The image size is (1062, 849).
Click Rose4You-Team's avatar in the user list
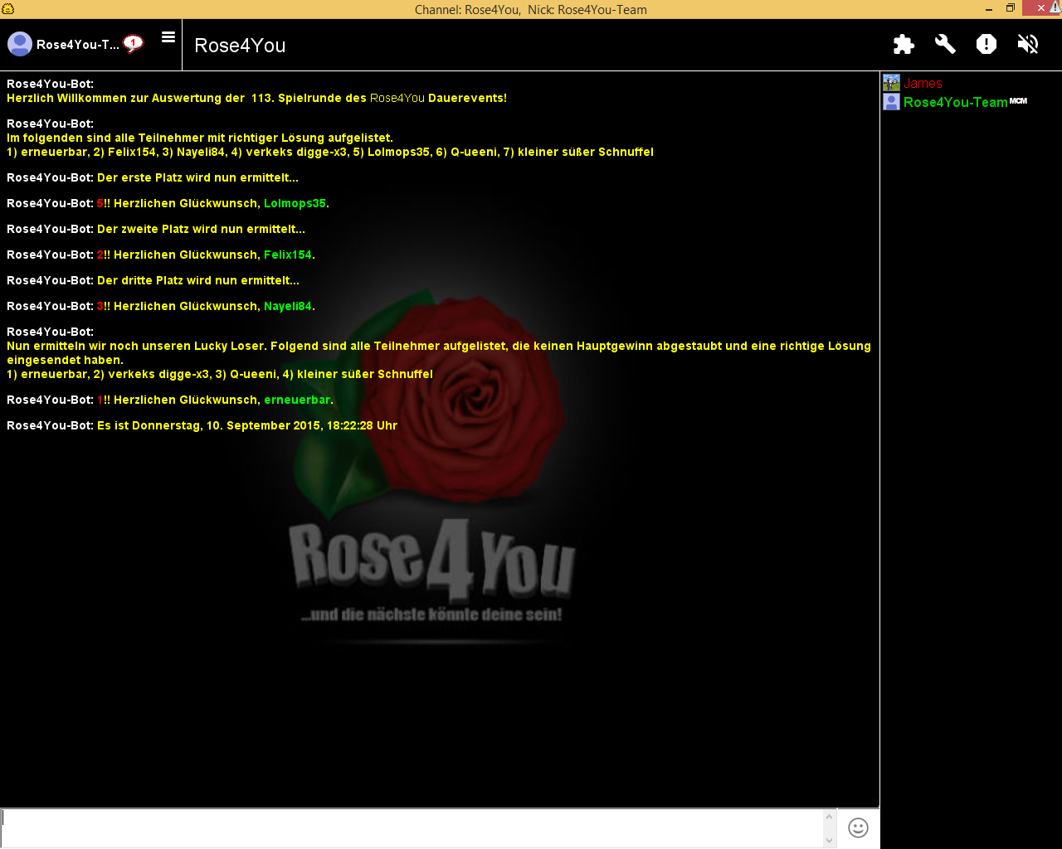pyautogui.click(x=891, y=102)
